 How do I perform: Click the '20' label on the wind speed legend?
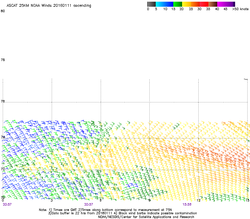point(181,9)
